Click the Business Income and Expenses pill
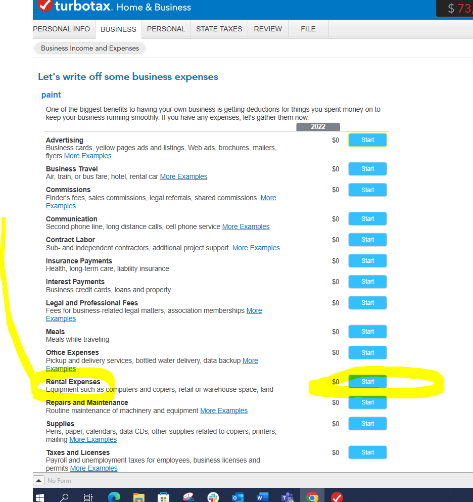The height and width of the screenshot is (502, 473). pos(90,49)
